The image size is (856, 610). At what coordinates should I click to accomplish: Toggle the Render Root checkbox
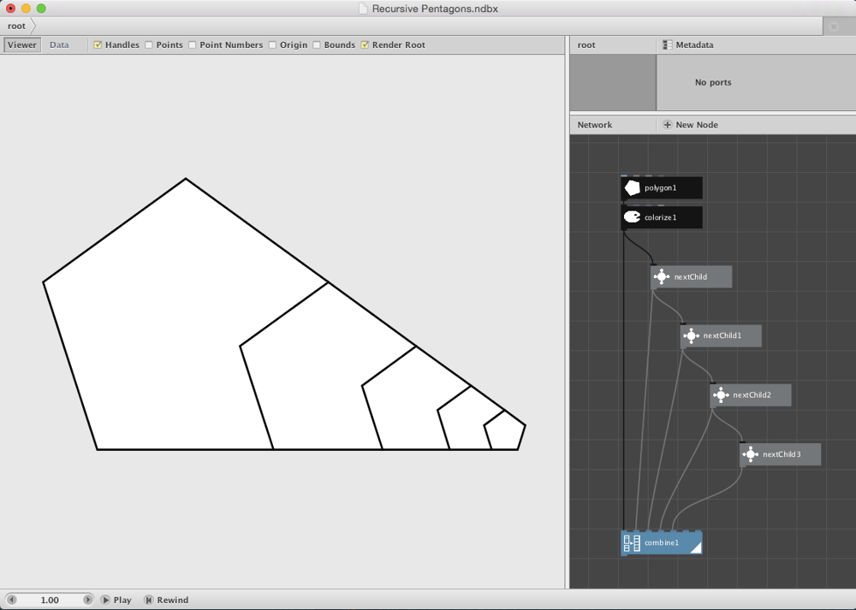point(366,44)
